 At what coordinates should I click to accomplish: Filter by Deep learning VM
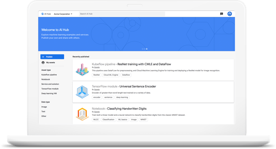[49, 94]
